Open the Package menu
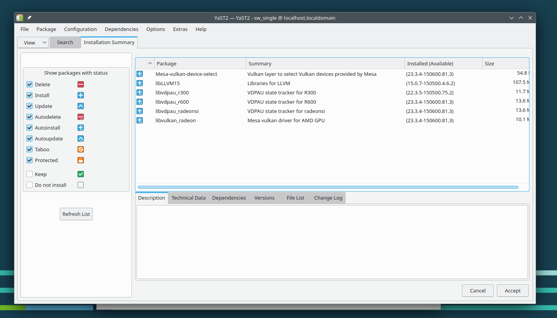 (x=46, y=29)
